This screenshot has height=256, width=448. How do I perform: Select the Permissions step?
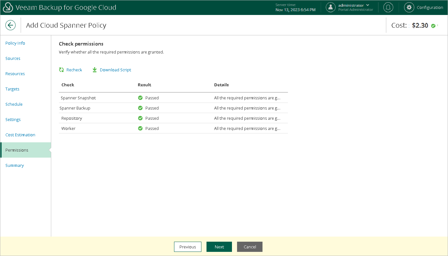point(25,150)
